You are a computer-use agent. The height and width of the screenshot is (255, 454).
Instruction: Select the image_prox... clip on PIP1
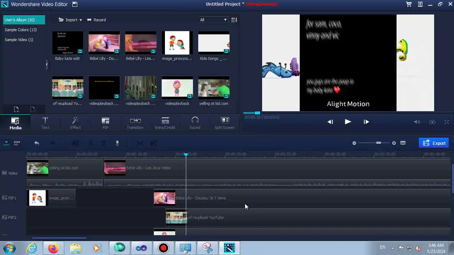coord(51,198)
